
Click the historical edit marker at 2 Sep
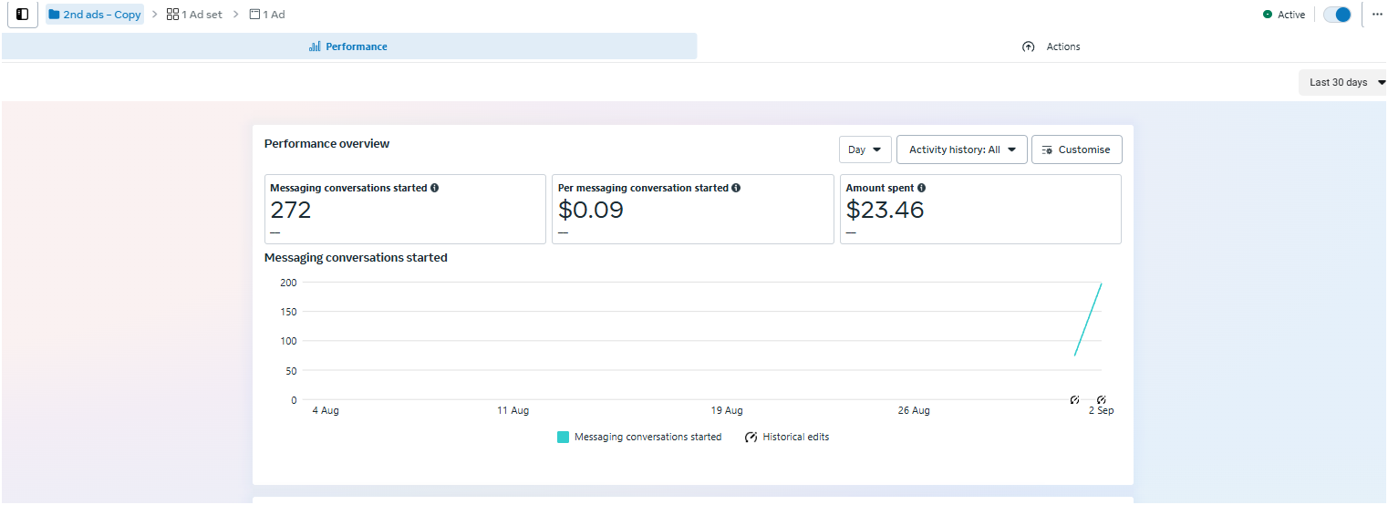click(1101, 399)
